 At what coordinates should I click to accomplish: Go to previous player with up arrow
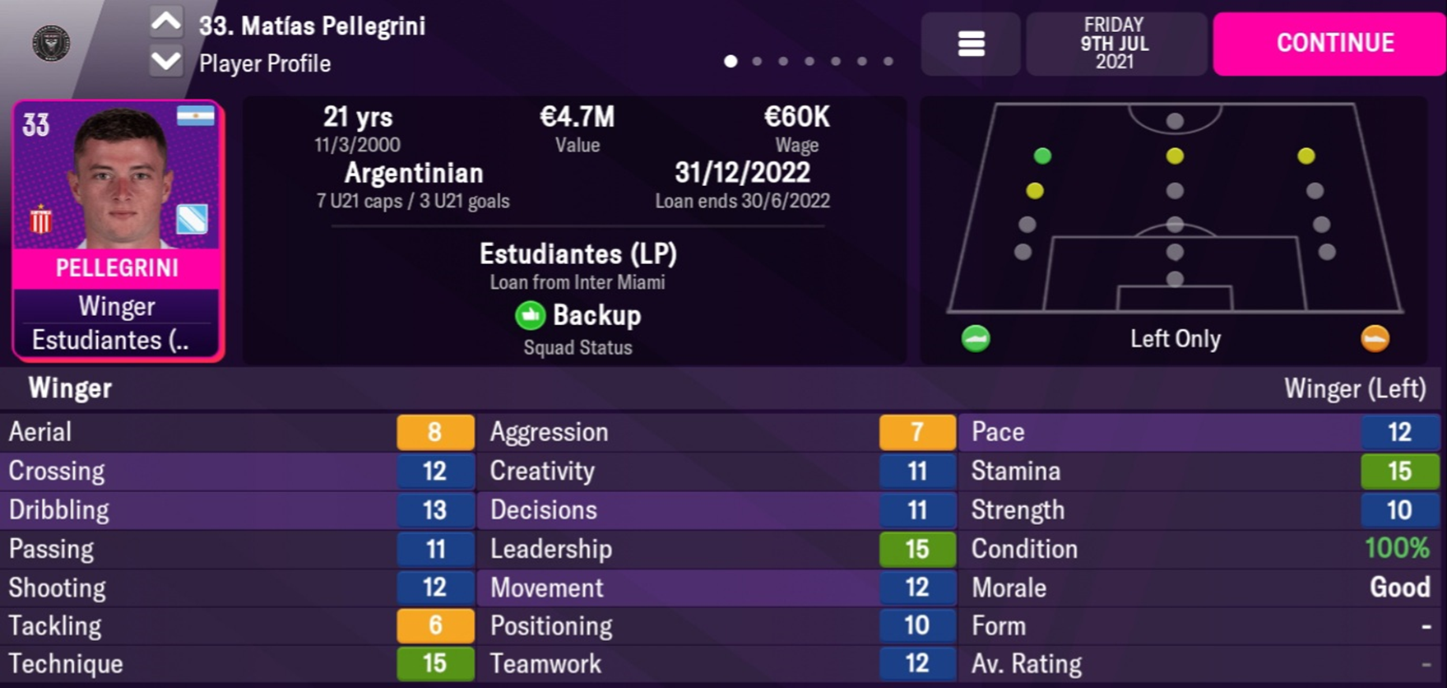click(166, 23)
